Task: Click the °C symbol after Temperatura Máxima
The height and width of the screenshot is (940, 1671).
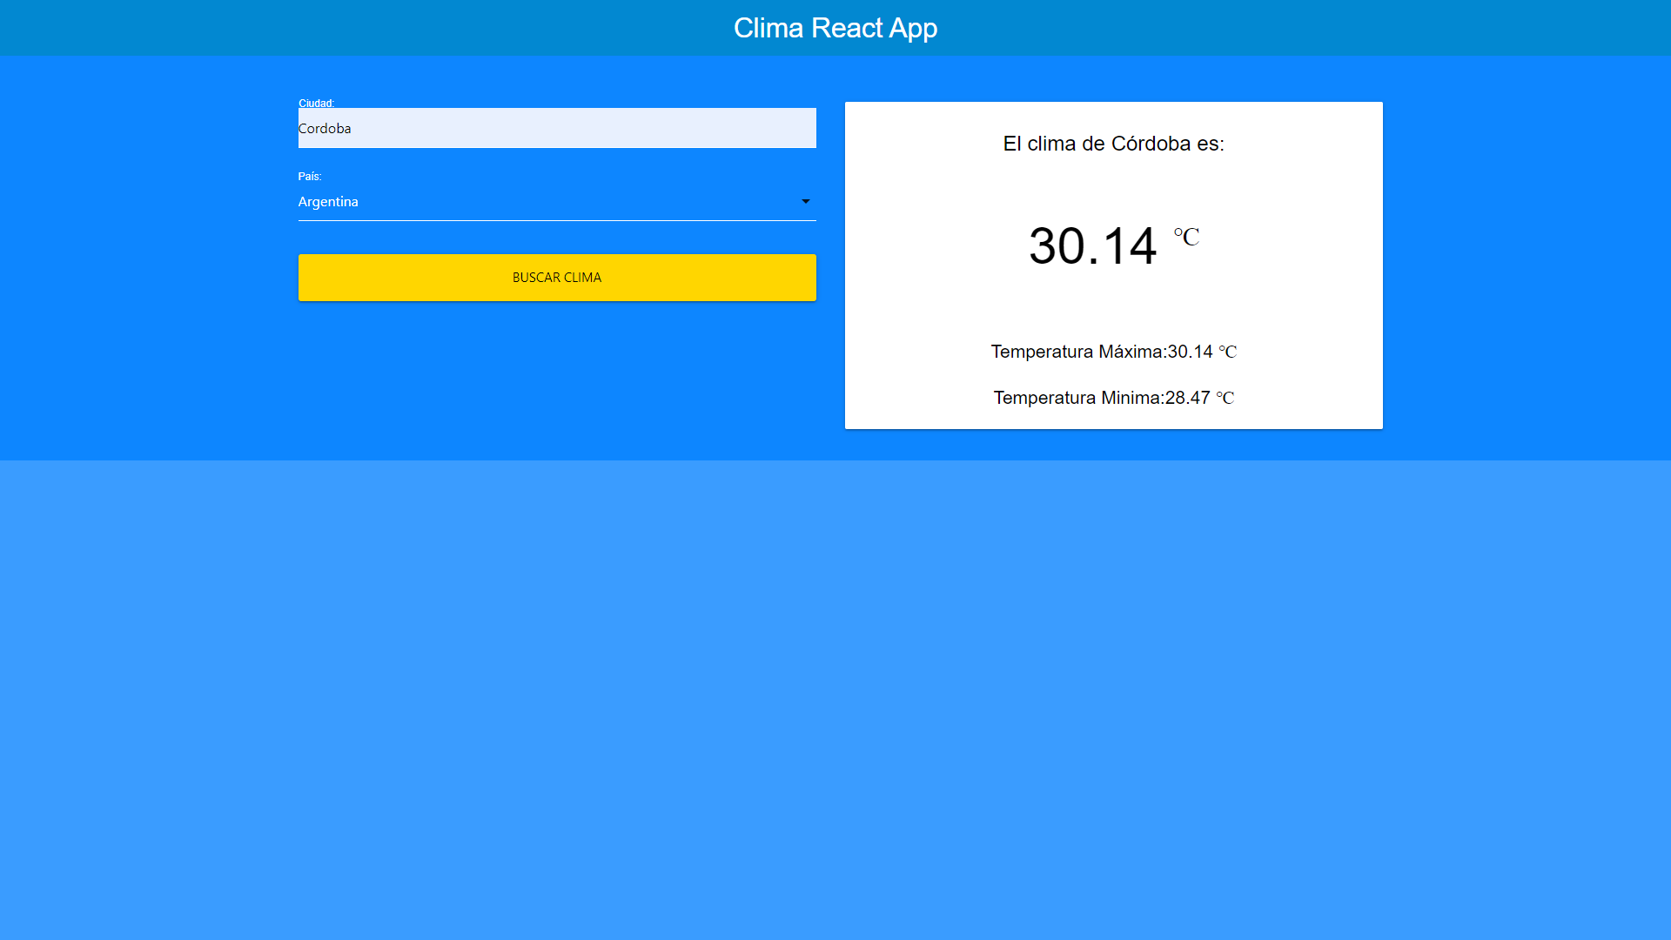Action: [x=1227, y=352]
